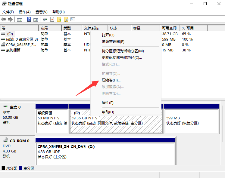
Task: Click the checklist settings toolbar icon
Action: [73, 20]
